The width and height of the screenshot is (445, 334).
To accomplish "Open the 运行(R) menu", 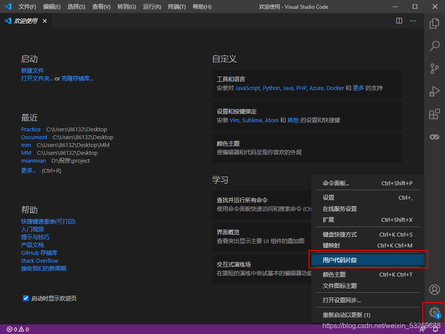I will pos(152,7).
